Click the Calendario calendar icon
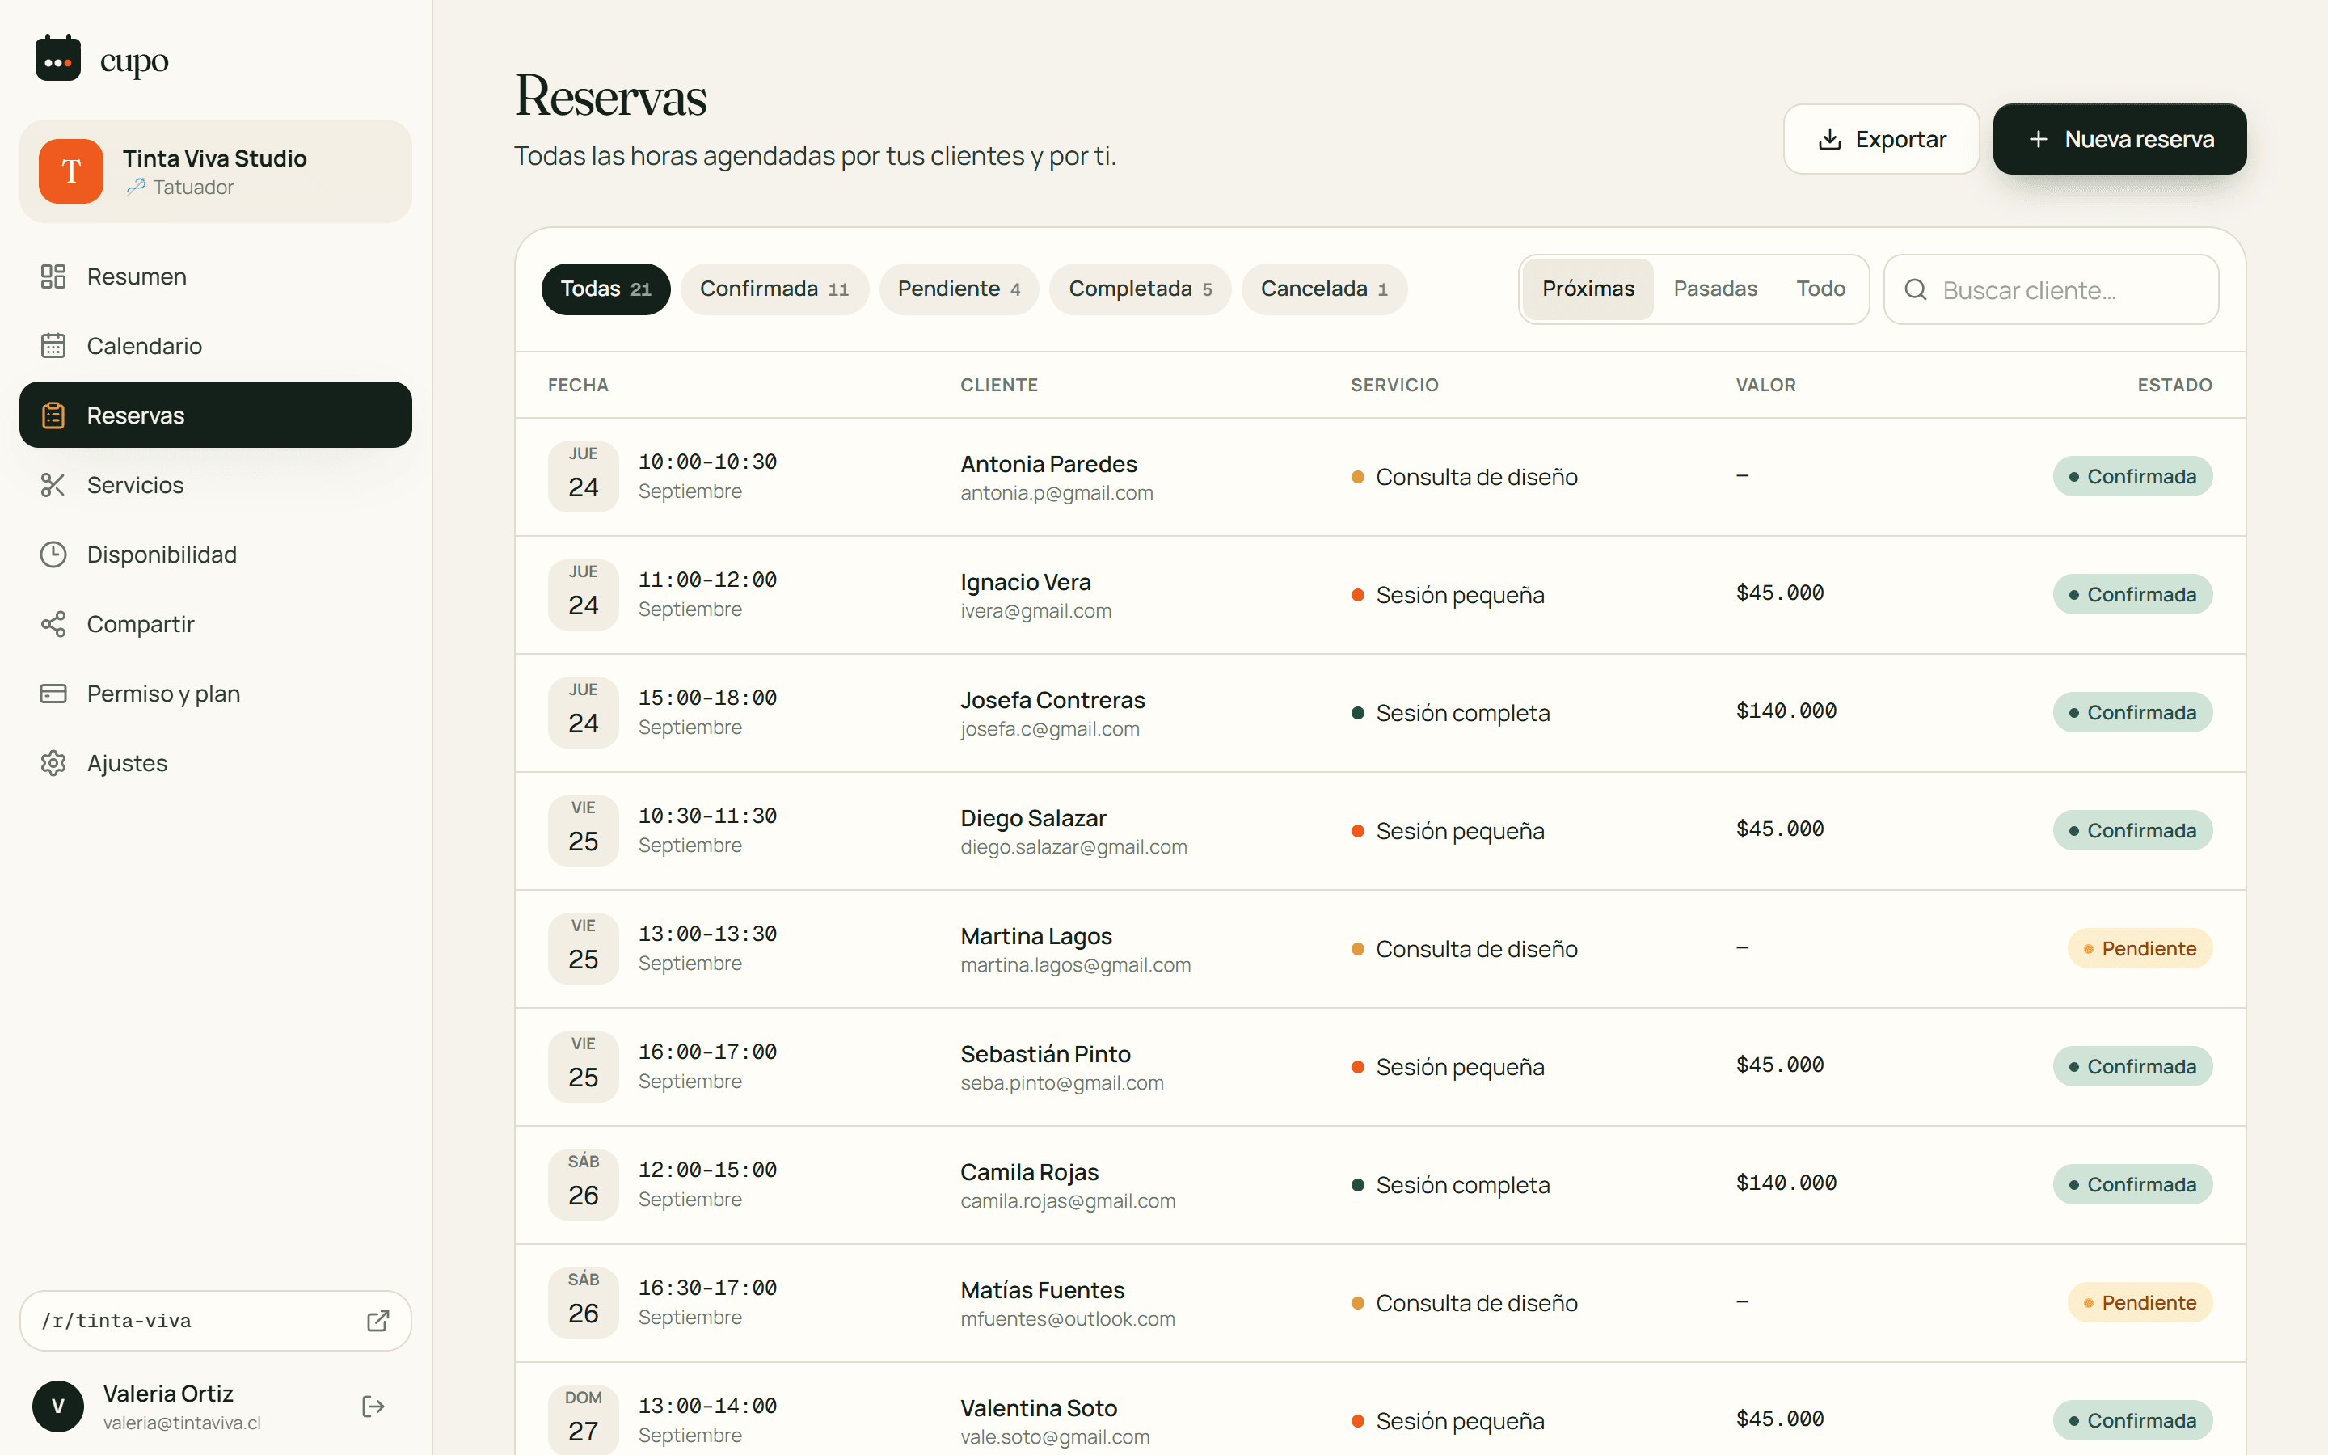This screenshot has width=2328, height=1455. point(53,345)
